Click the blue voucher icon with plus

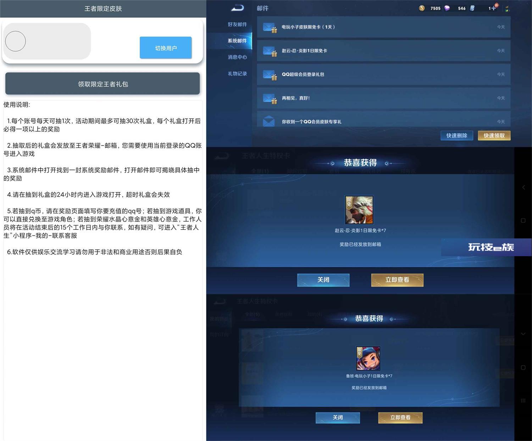tap(472, 8)
